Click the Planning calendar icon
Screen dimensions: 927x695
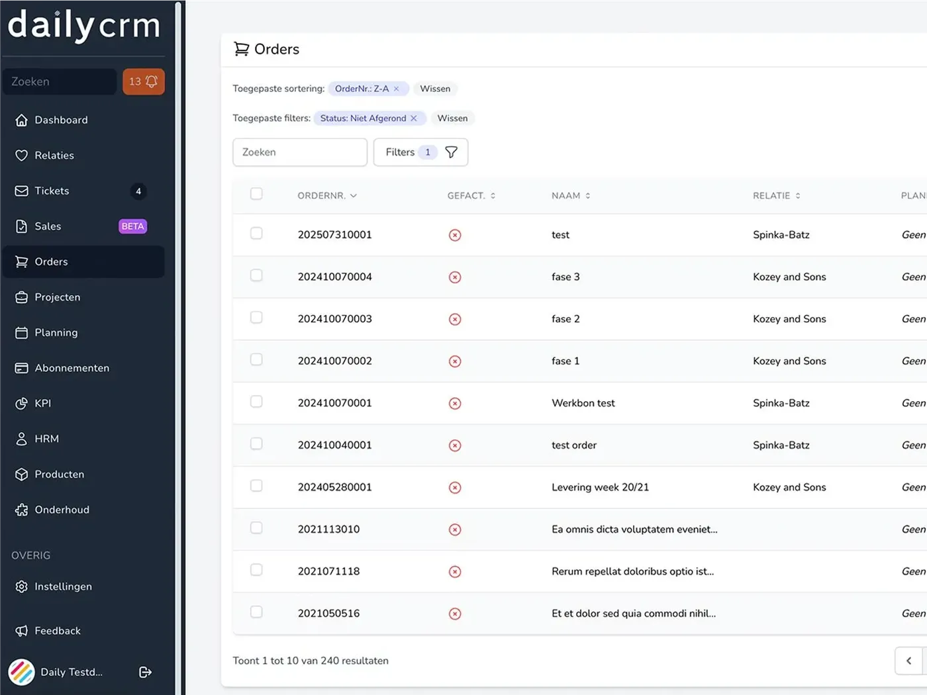point(22,332)
